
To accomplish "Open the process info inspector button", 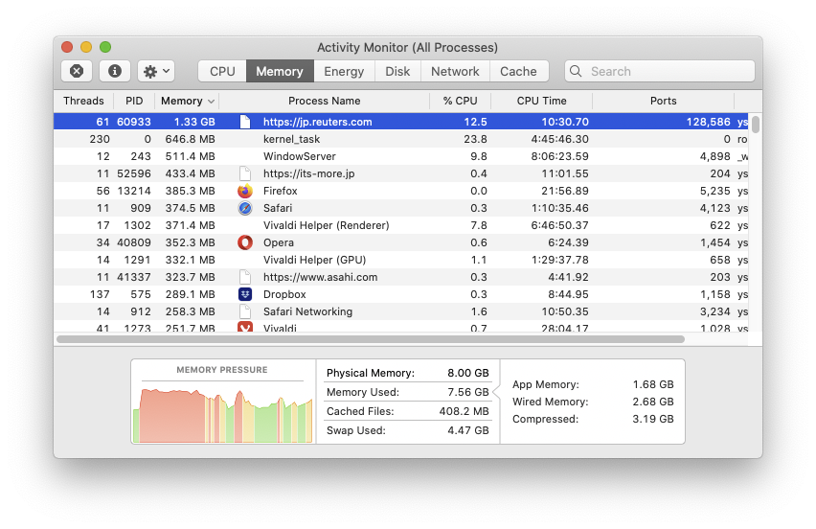I will point(115,71).
